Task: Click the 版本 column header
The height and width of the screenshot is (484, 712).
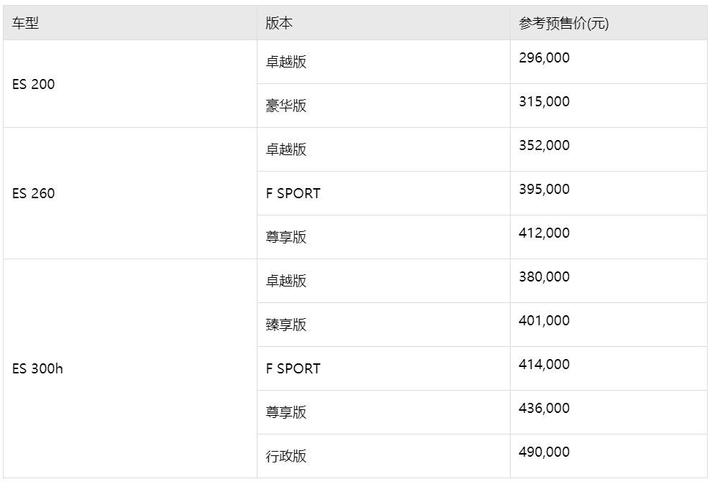Action: click(383, 23)
